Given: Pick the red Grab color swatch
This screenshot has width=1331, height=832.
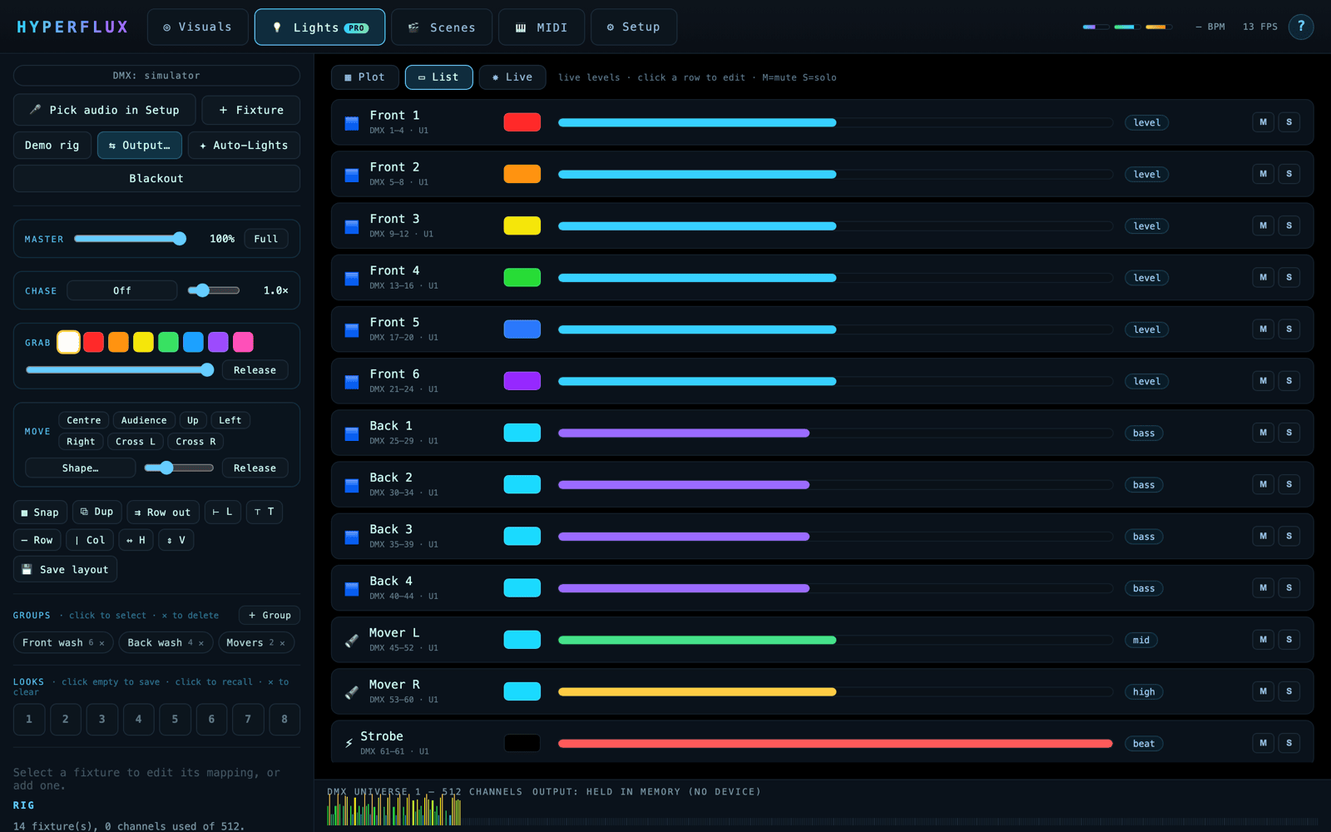Looking at the screenshot, I should coord(93,342).
